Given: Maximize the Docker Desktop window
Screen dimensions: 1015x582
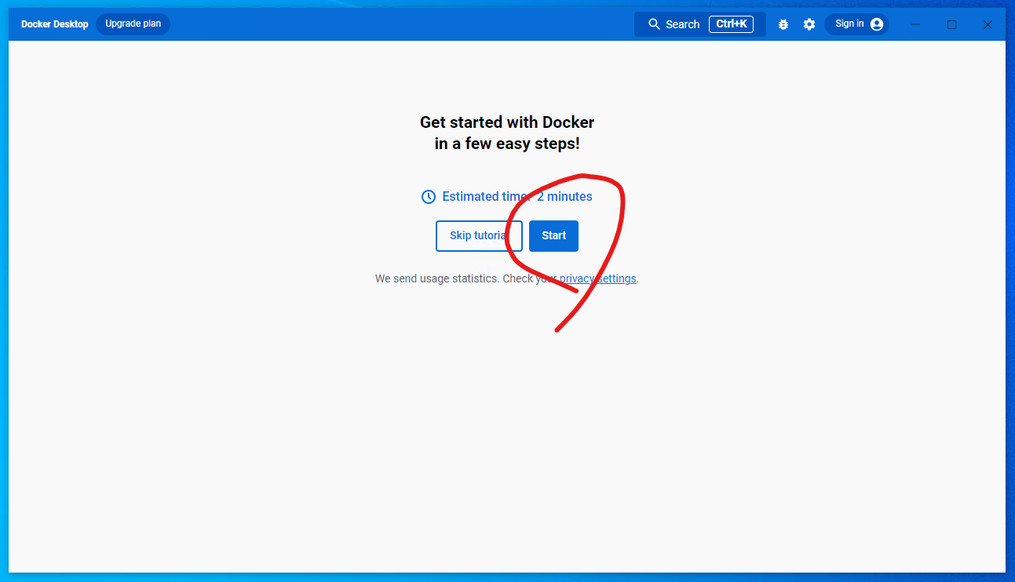Looking at the screenshot, I should (951, 24).
